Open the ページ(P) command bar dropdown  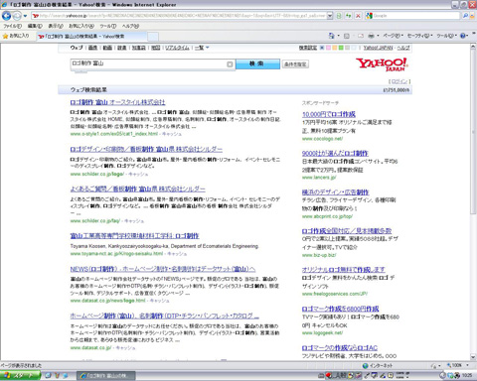pos(393,36)
